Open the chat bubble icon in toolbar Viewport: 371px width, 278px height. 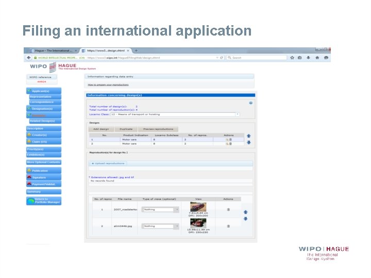coord(326,58)
